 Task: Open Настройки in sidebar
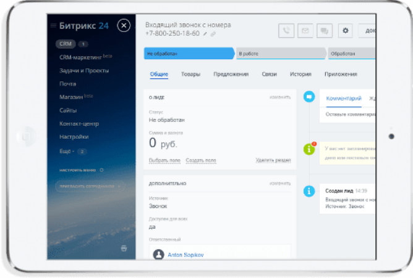coord(74,137)
